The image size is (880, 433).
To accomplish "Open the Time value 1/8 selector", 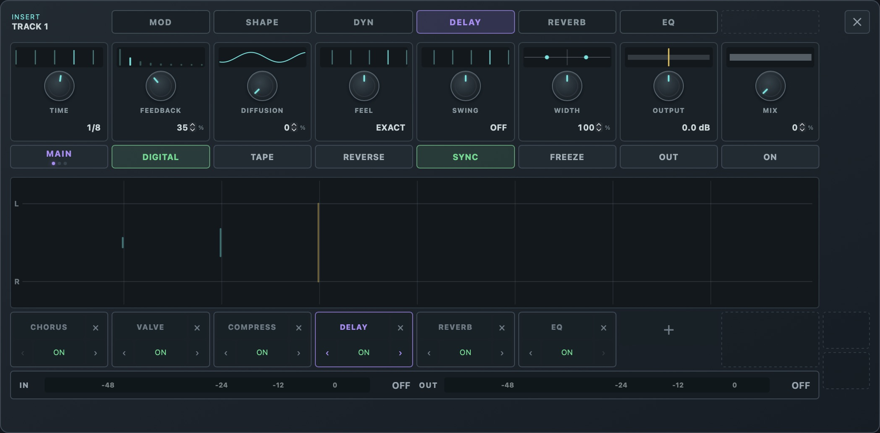I will (x=93, y=128).
